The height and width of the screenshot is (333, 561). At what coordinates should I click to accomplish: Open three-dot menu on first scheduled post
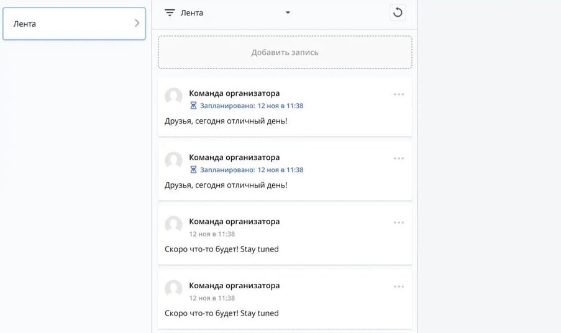(x=399, y=94)
